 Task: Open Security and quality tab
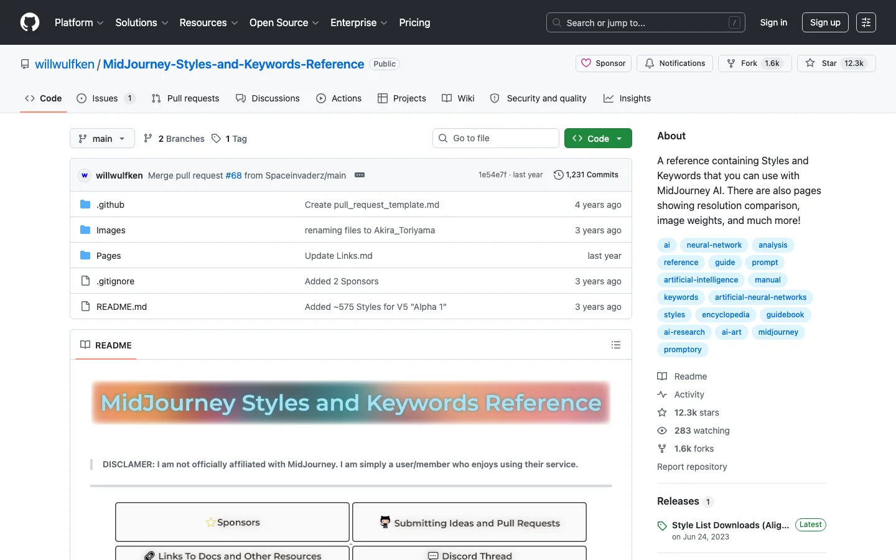[538, 98]
